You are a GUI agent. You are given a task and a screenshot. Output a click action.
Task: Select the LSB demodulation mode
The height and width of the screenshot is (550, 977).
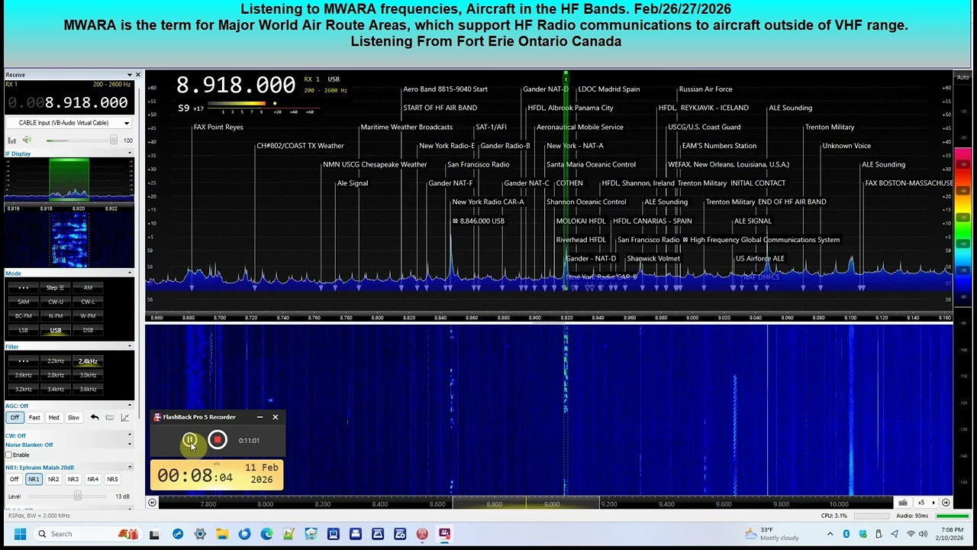[x=24, y=330]
